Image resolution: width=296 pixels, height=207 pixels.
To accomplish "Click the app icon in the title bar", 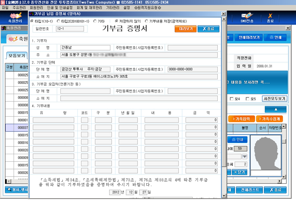I will (3, 2).
